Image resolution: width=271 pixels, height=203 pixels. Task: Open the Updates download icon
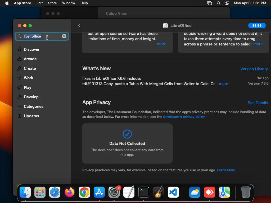click(x=19, y=116)
